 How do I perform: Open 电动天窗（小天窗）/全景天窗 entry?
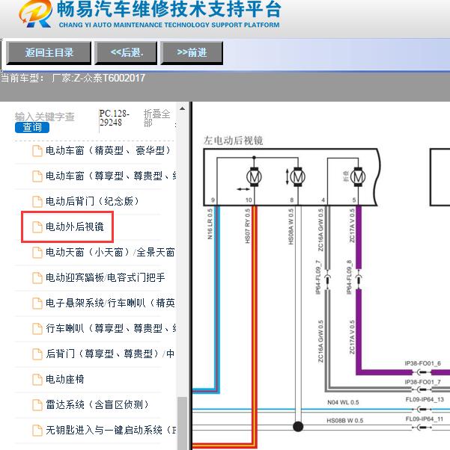110,252
